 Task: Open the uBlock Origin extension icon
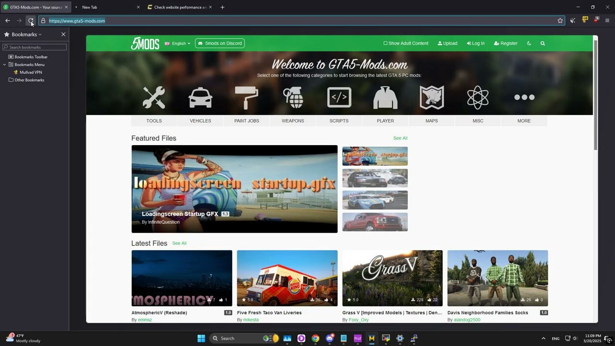tap(596, 20)
